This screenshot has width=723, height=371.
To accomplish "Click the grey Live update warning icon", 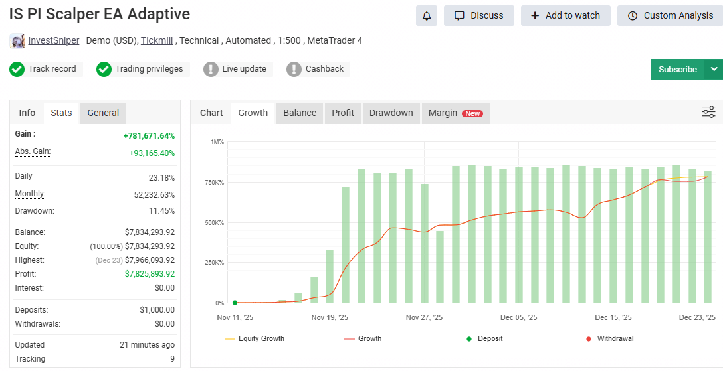I will [x=211, y=70].
